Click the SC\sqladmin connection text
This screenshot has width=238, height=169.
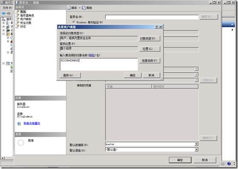(x=25, y=116)
